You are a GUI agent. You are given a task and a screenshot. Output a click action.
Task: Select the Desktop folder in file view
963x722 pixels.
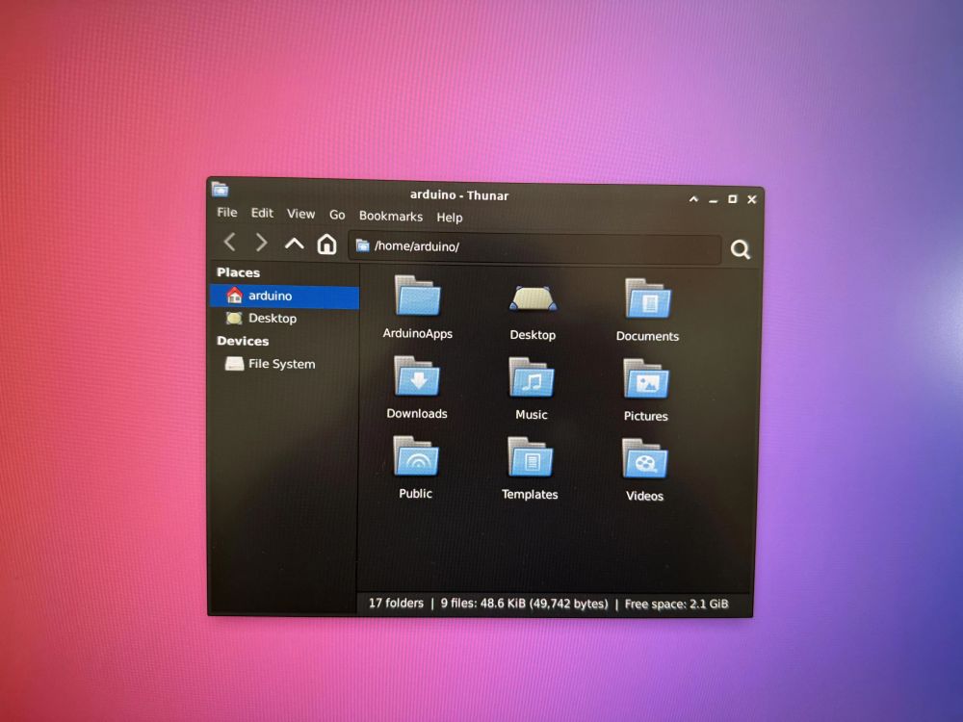pyautogui.click(x=533, y=298)
